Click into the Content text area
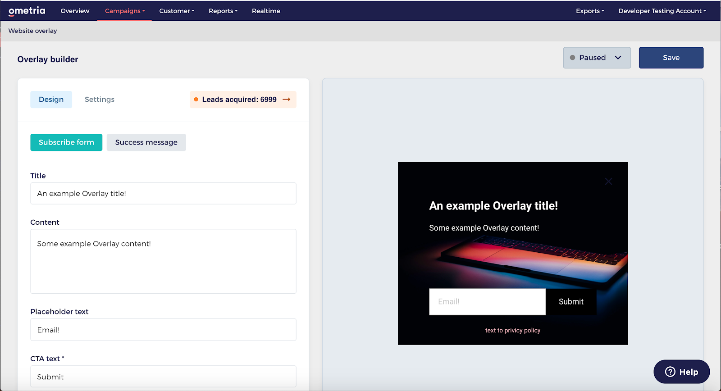The height and width of the screenshot is (391, 721). pyautogui.click(x=163, y=261)
